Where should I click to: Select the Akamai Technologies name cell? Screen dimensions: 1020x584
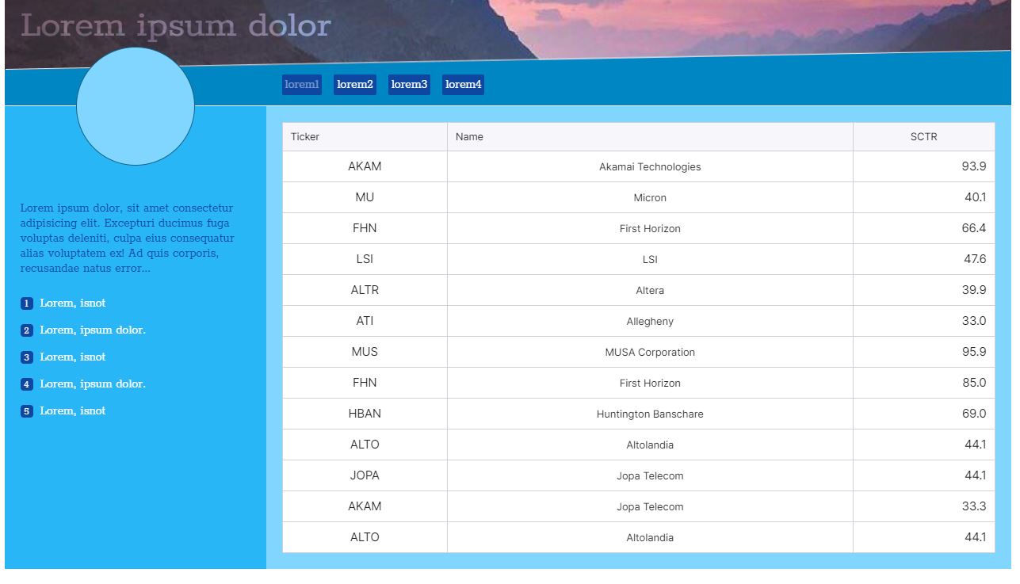[x=650, y=166]
